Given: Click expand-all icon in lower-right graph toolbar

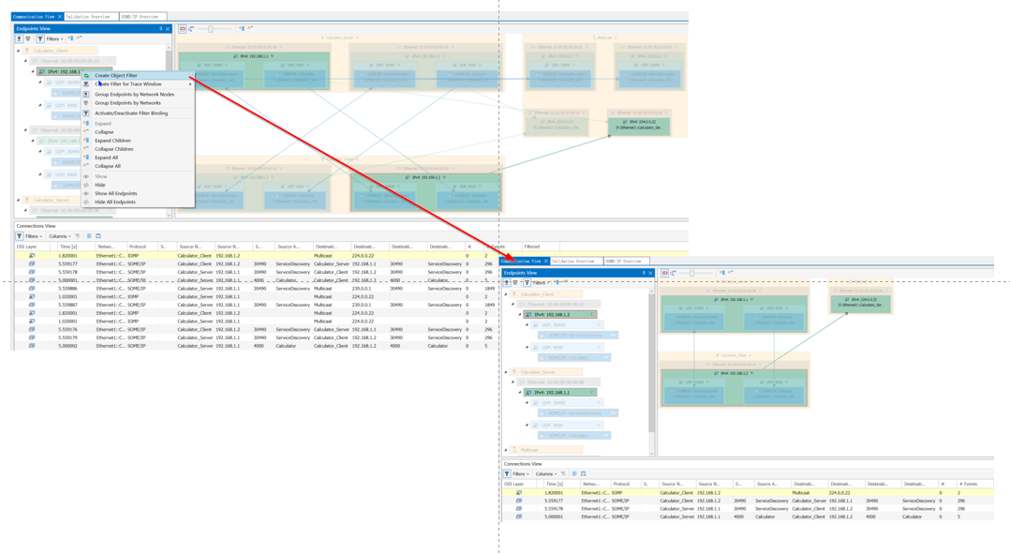Looking at the screenshot, I should coord(722,273).
